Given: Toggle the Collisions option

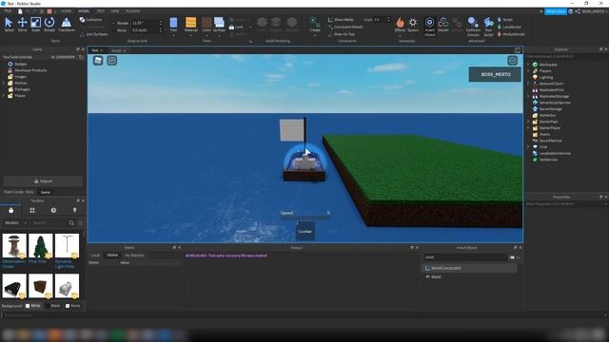Looking at the screenshot, I should tap(91, 19).
